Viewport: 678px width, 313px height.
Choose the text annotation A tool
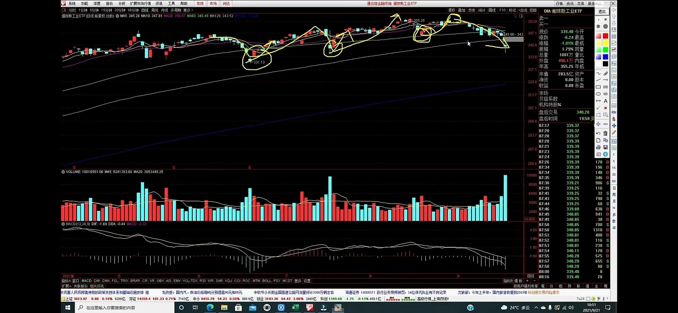coord(606,101)
